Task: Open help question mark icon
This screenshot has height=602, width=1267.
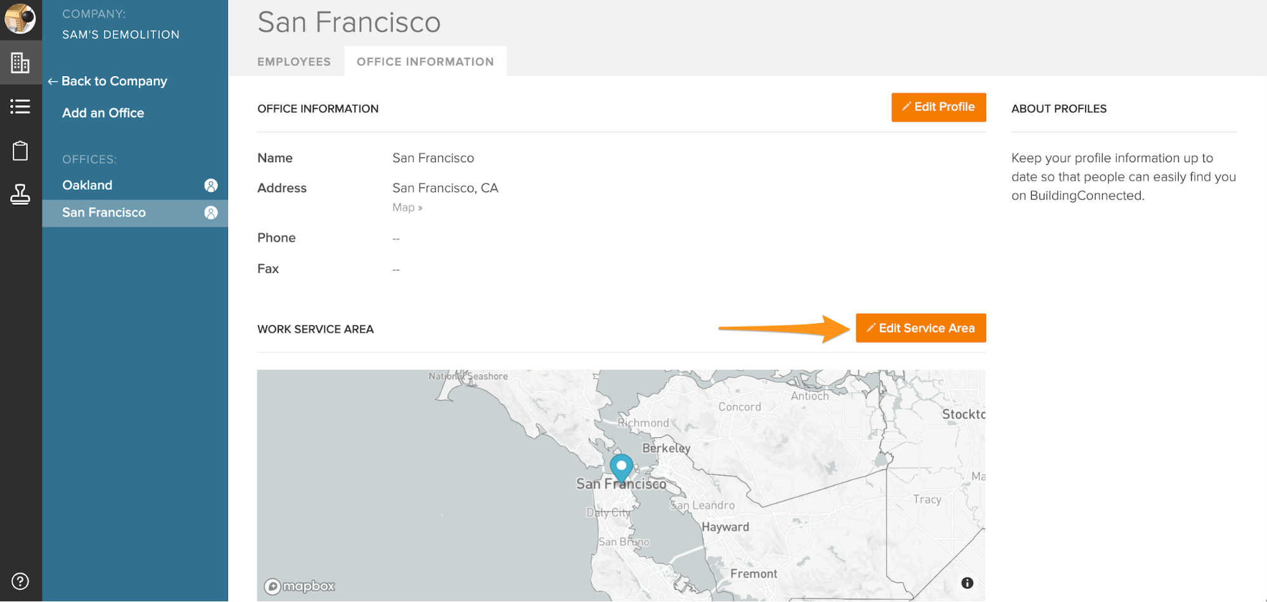Action: pyautogui.click(x=20, y=581)
